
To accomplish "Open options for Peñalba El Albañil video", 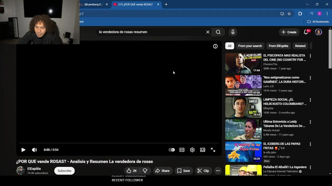I will [310, 167].
